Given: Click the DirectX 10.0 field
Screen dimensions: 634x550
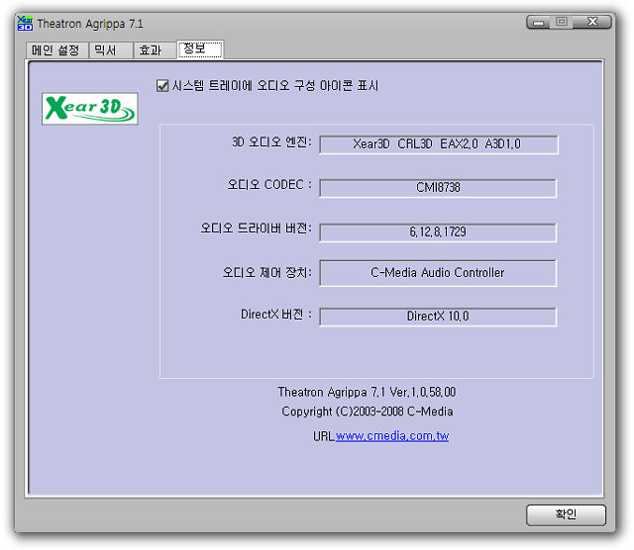Looking at the screenshot, I should pos(438,317).
